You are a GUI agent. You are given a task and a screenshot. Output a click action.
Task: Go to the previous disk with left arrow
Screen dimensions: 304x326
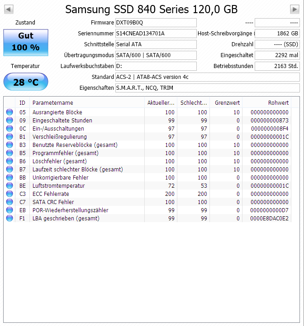pos(9,9)
